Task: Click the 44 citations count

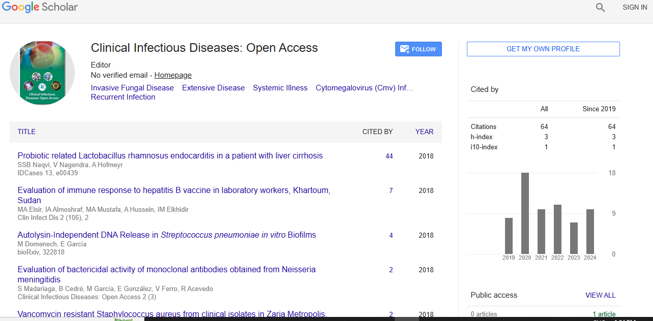Action: [389, 156]
